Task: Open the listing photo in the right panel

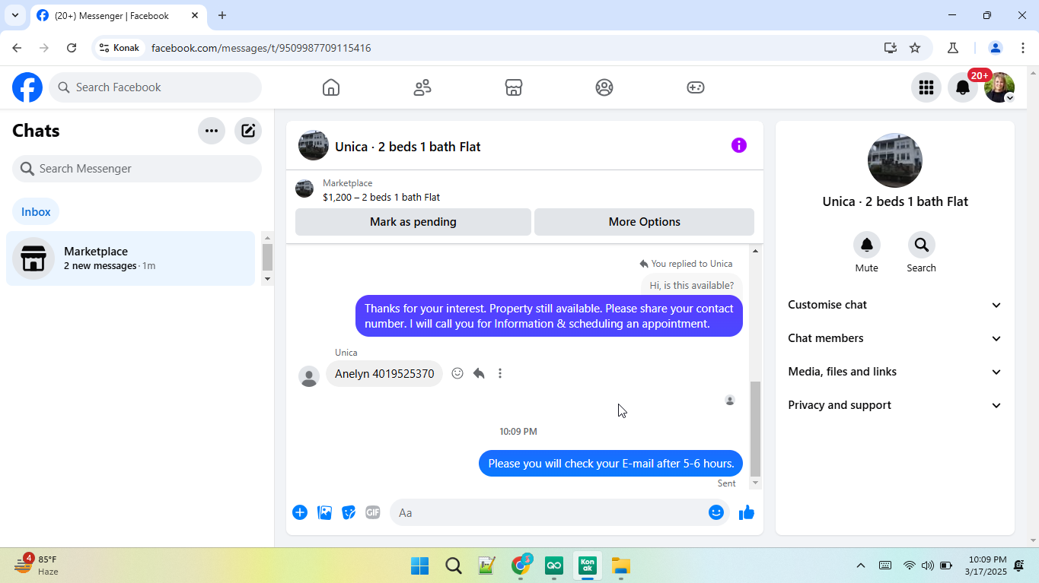Action: tap(895, 160)
